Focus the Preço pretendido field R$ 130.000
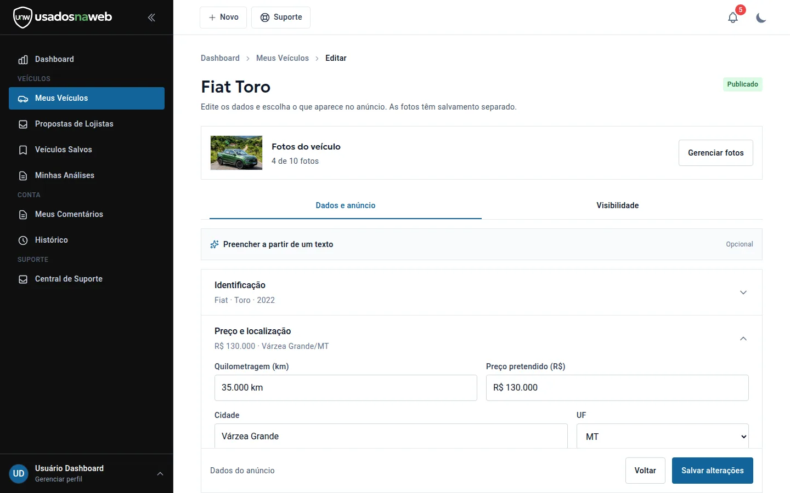The image size is (790, 493). pyautogui.click(x=617, y=388)
